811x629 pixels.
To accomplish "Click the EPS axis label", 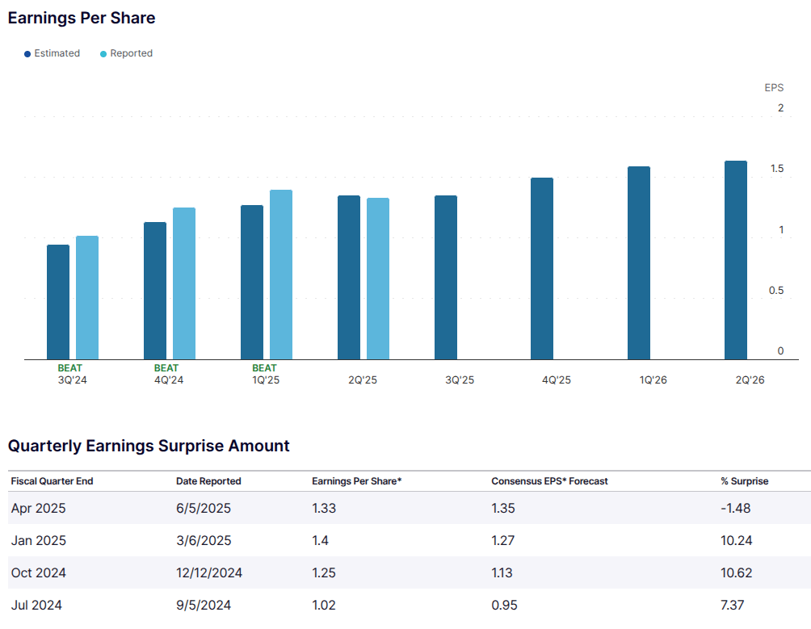I will point(773,87).
